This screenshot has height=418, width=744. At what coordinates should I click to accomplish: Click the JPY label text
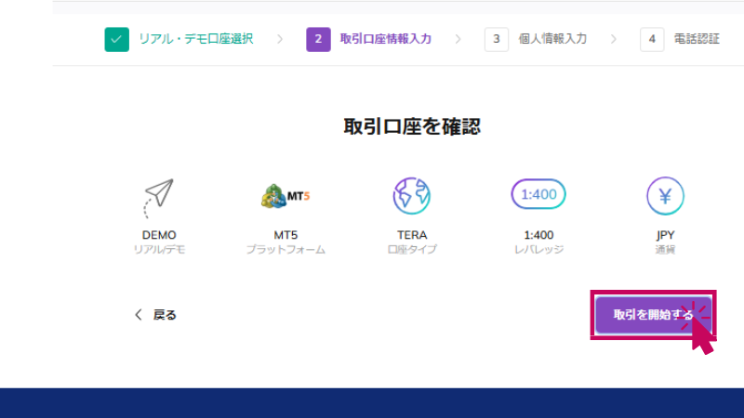(665, 235)
